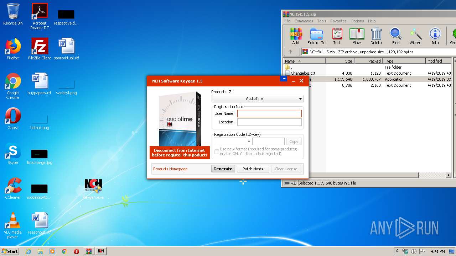Click the first Registration Code ID field

tap(230, 142)
